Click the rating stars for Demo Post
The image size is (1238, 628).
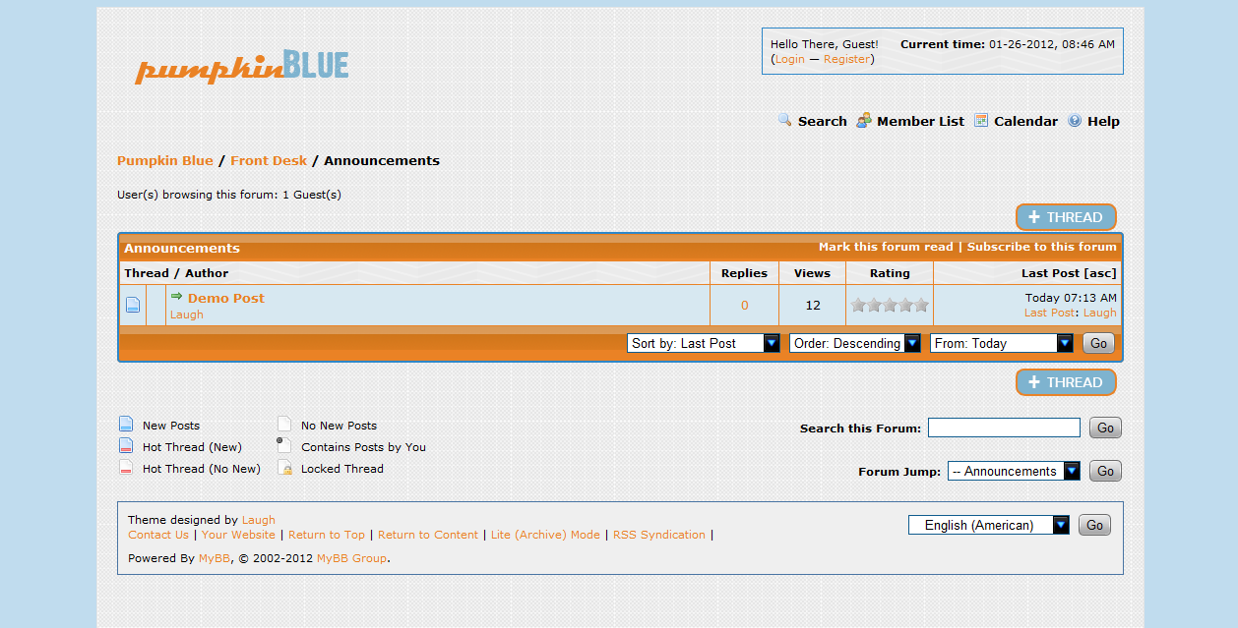[890, 305]
